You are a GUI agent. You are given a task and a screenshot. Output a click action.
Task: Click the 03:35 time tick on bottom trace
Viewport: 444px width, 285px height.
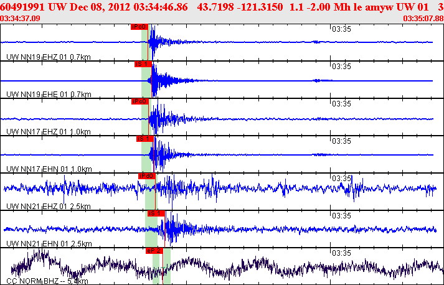342,253
